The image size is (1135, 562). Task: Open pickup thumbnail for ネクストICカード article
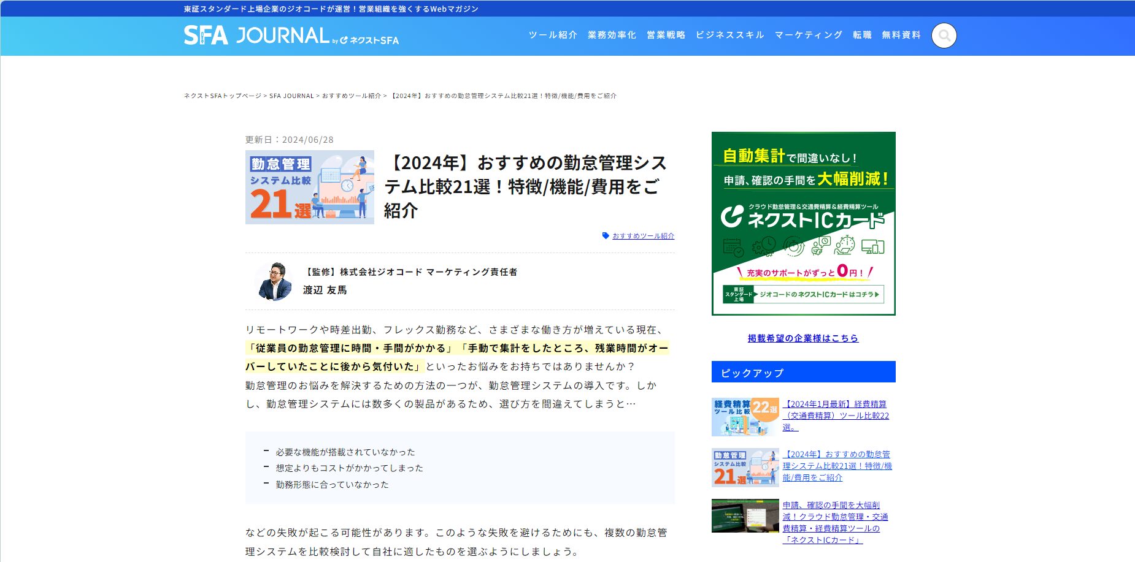pyautogui.click(x=745, y=515)
